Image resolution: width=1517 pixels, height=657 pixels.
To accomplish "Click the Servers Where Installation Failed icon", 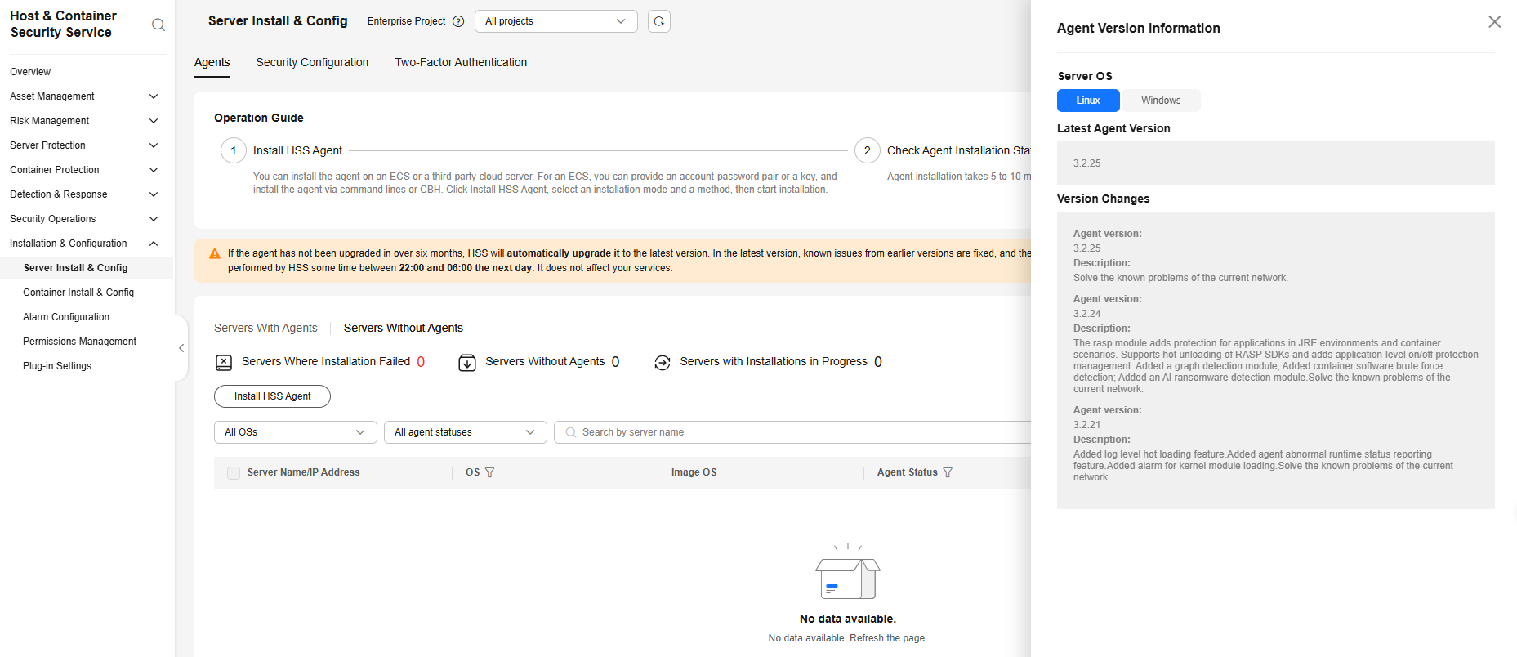I will (223, 363).
